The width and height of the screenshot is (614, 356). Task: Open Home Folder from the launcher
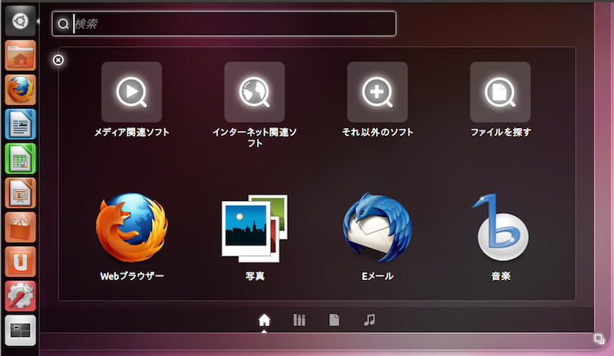(21, 55)
